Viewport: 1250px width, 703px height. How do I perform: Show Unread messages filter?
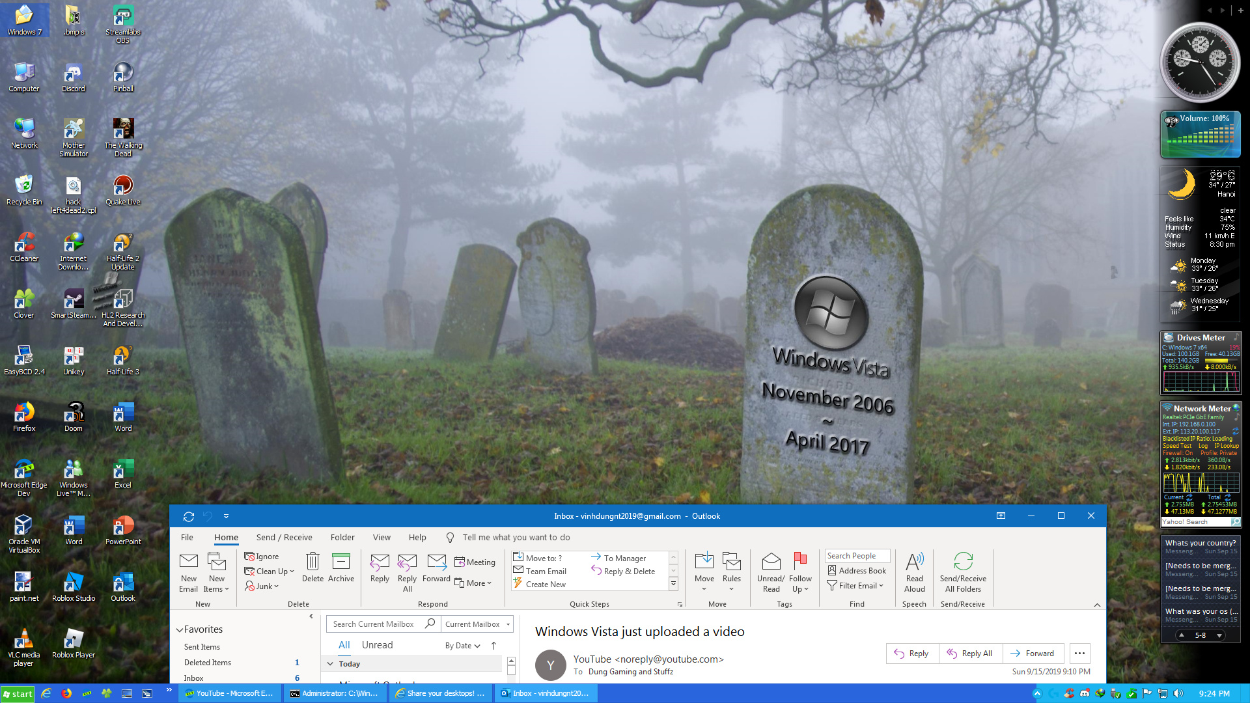pos(377,645)
